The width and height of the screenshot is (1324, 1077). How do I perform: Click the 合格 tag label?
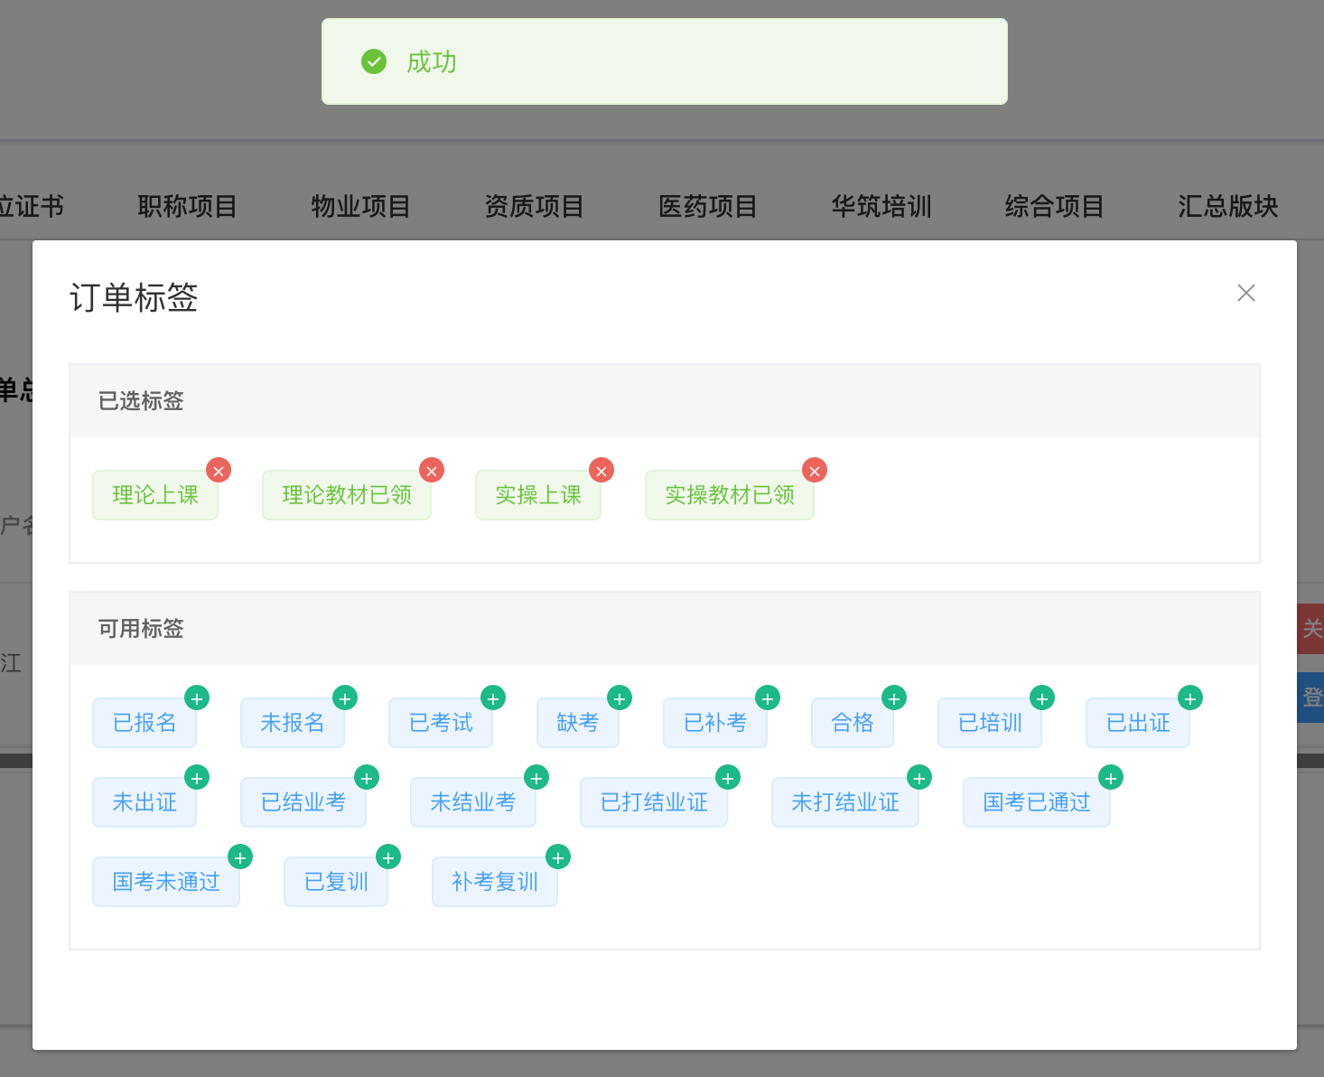coord(852,723)
